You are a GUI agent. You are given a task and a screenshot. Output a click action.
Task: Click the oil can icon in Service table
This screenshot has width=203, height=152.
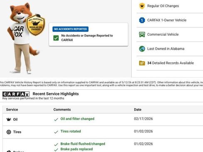click(x=9, y=119)
